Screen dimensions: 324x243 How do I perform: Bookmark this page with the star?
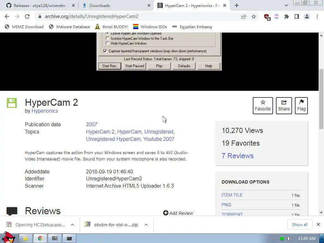(254, 16)
